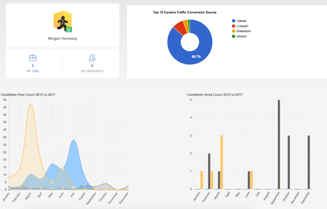Click the blue peak data point in July
This screenshot has height=209, width=327.
pyautogui.click(x=74, y=140)
